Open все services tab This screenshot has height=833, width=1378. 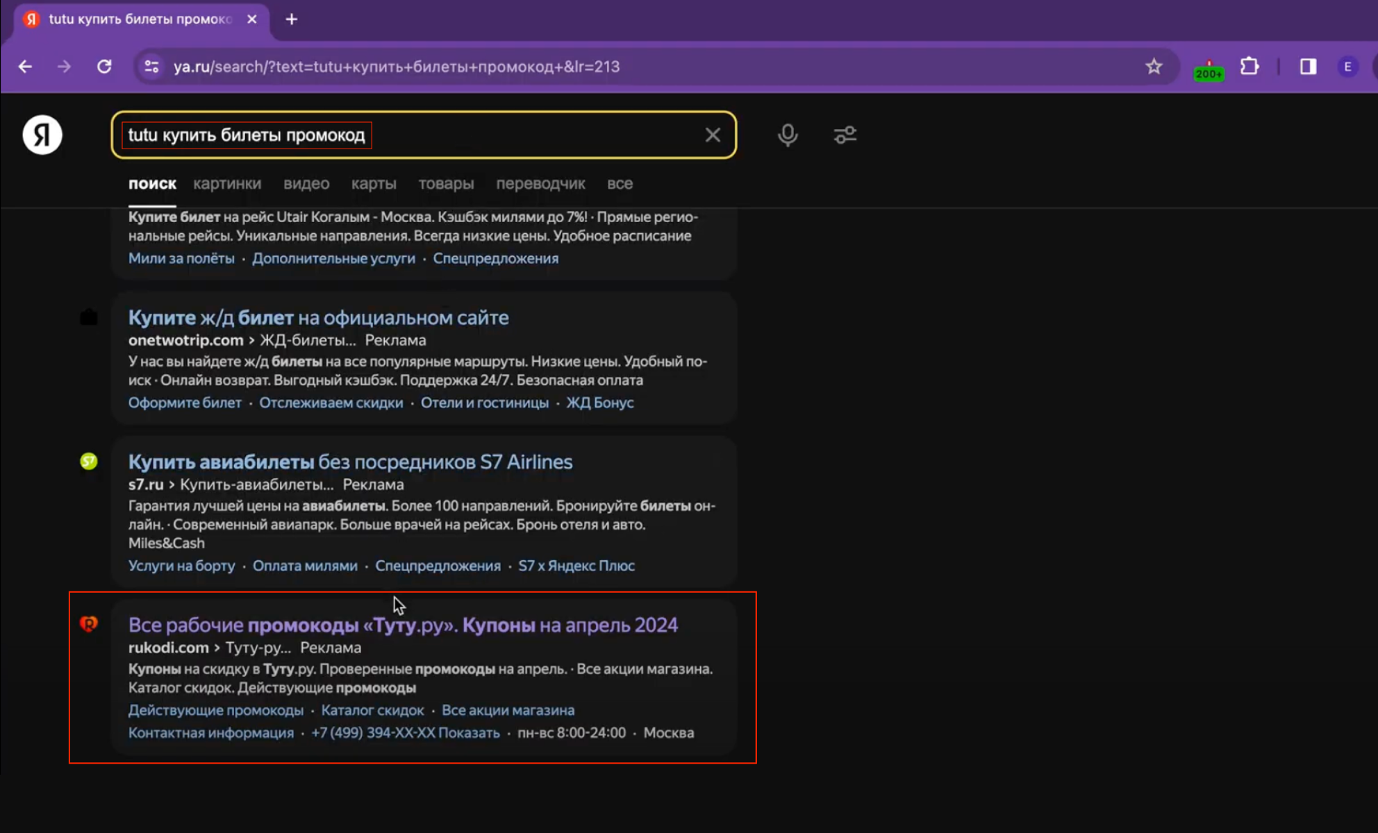(620, 184)
